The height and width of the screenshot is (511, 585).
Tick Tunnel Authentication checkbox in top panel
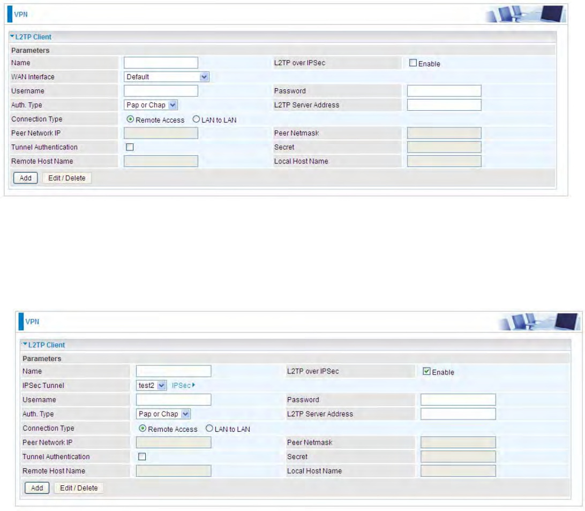(130, 147)
